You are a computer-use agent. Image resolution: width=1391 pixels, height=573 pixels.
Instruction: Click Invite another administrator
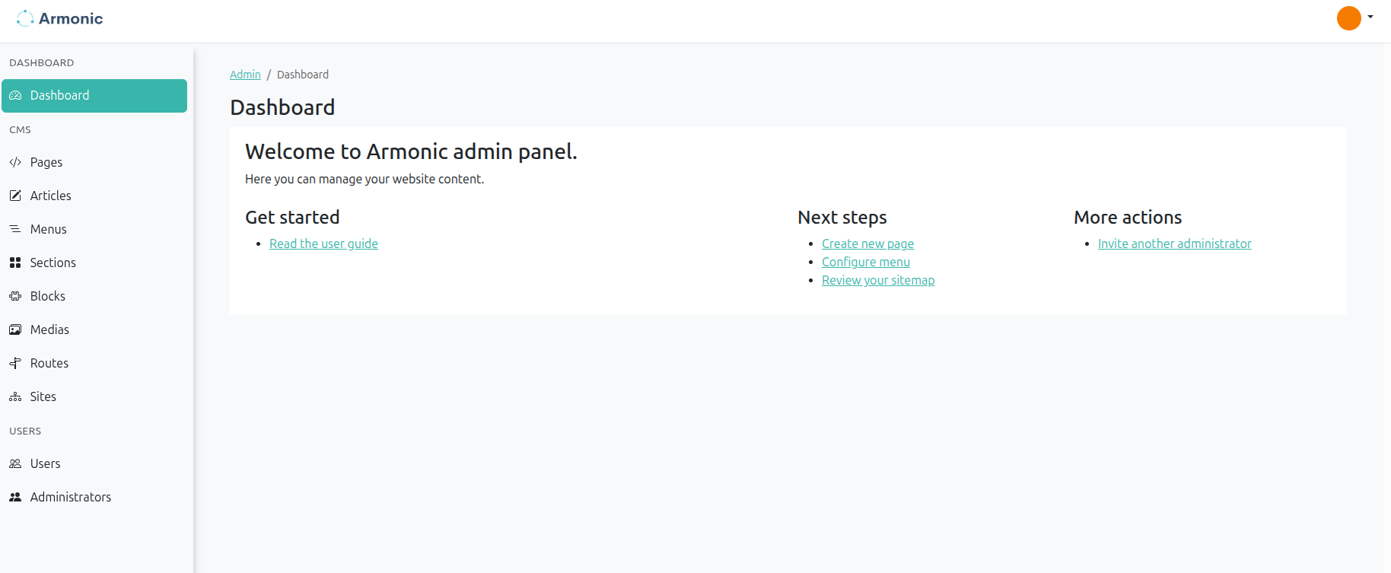point(1174,244)
